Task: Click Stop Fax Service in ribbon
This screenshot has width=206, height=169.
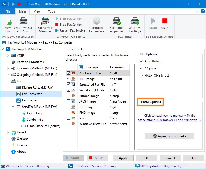Action: point(69,25)
